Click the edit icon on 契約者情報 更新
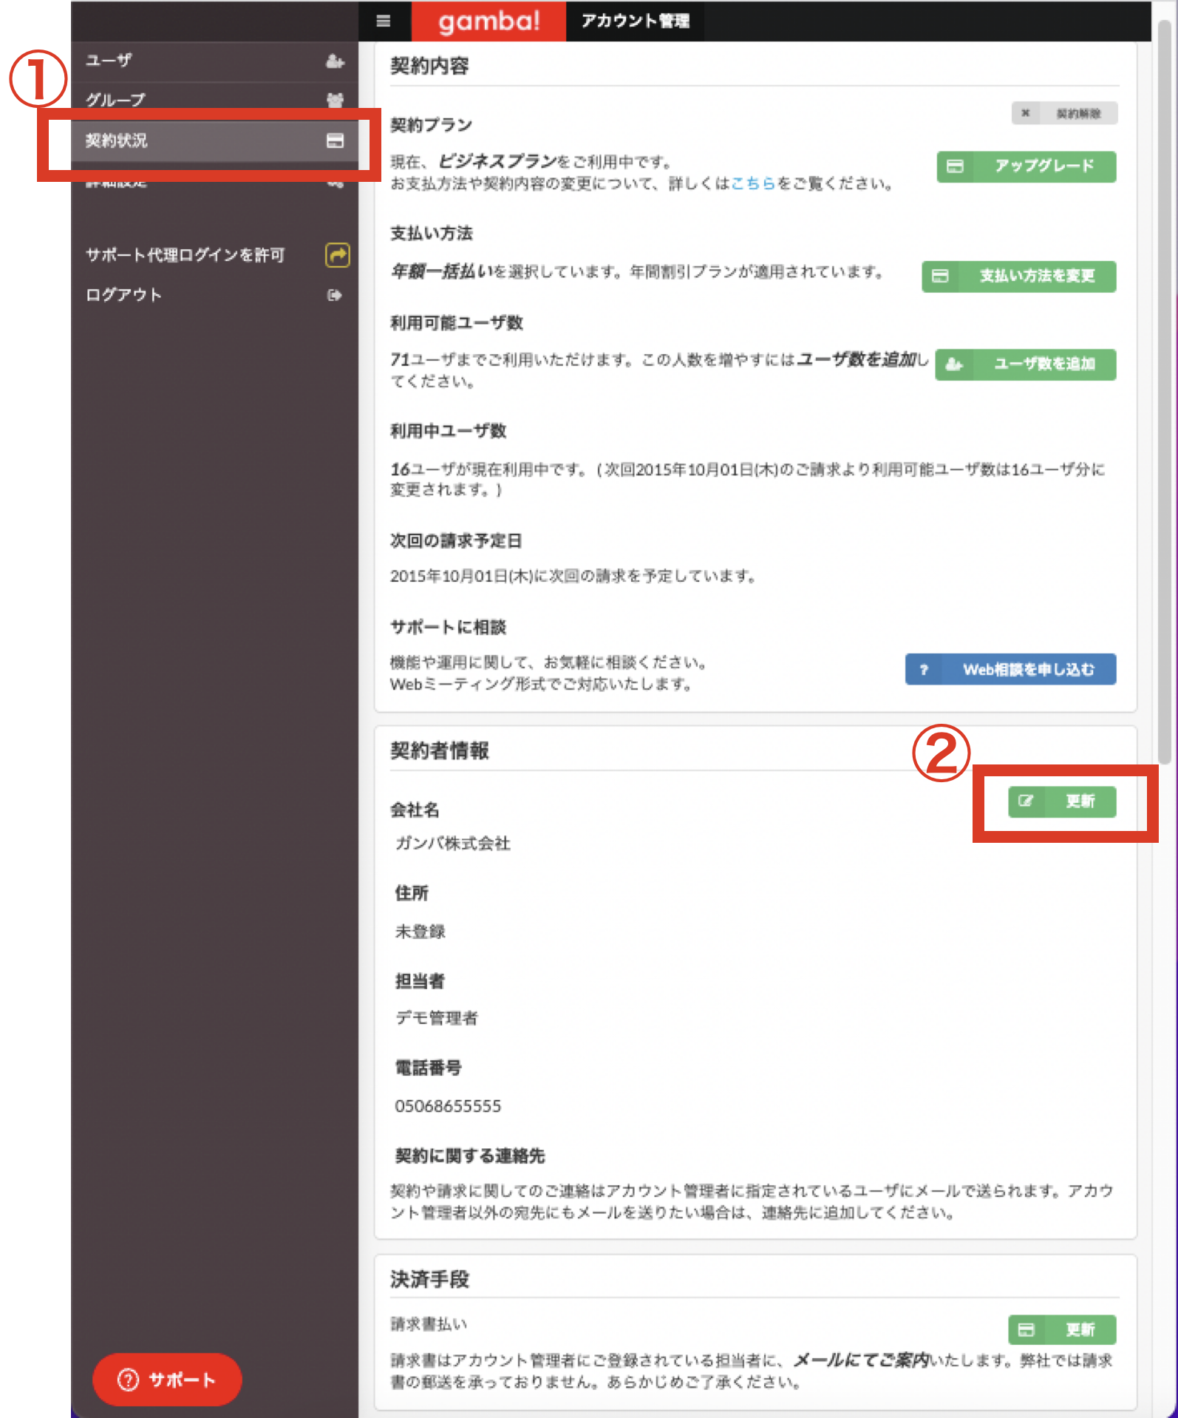The height and width of the screenshot is (1418, 1178). pyautogui.click(x=1026, y=801)
